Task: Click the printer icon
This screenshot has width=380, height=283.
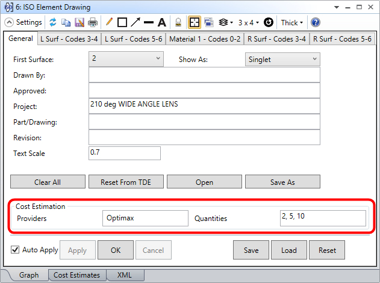Action: tap(93, 22)
